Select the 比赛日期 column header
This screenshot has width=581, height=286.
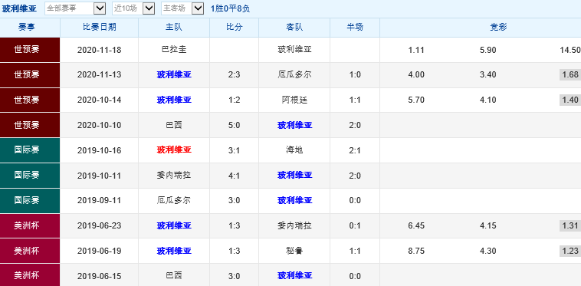100,27
